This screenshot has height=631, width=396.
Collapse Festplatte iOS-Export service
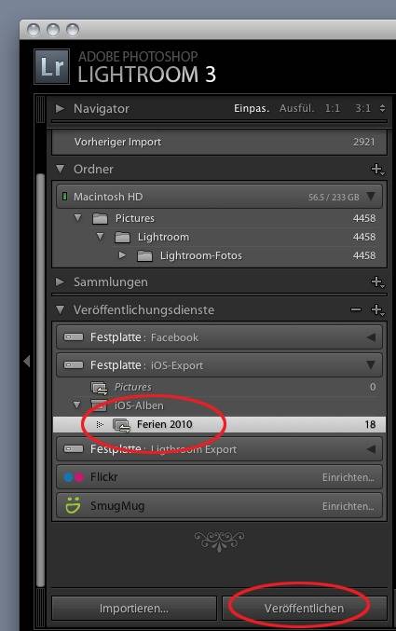[x=371, y=364]
